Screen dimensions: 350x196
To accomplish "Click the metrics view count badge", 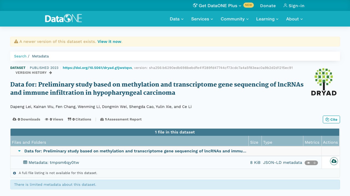I will (311, 163).
